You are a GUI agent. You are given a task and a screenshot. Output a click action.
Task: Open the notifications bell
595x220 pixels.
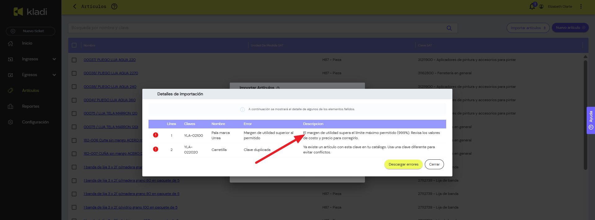pos(532,6)
